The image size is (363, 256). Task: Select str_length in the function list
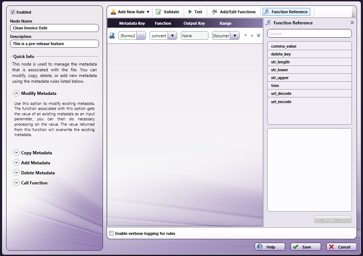click(310, 62)
